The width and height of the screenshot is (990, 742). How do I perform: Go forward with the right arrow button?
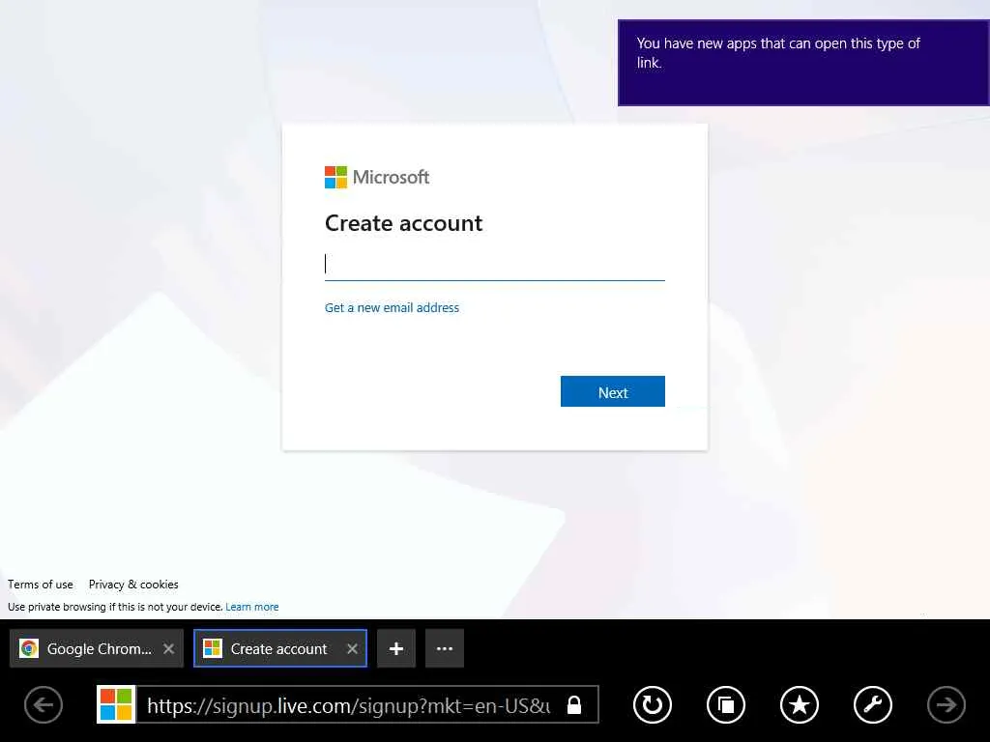pyautogui.click(x=946, y=704)
